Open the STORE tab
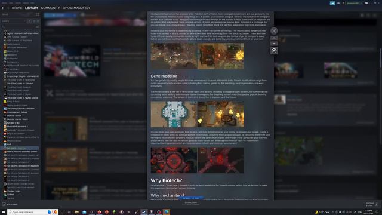Viewport: 382px width, 215px height. coord(17,8)
